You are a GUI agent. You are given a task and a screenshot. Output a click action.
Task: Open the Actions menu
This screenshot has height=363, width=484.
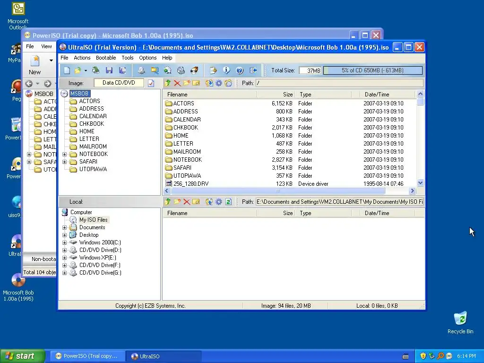[82, 58]
